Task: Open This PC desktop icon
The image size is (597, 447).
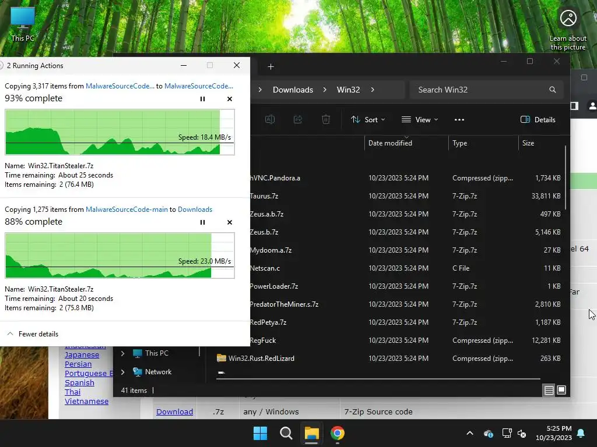Action: [x=23, y=24]
